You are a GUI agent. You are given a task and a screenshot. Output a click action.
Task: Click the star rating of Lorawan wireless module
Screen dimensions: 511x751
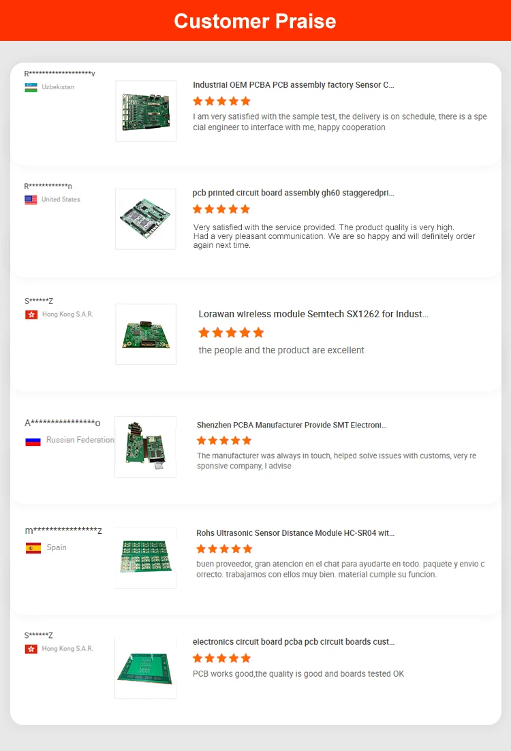(231, 332)
